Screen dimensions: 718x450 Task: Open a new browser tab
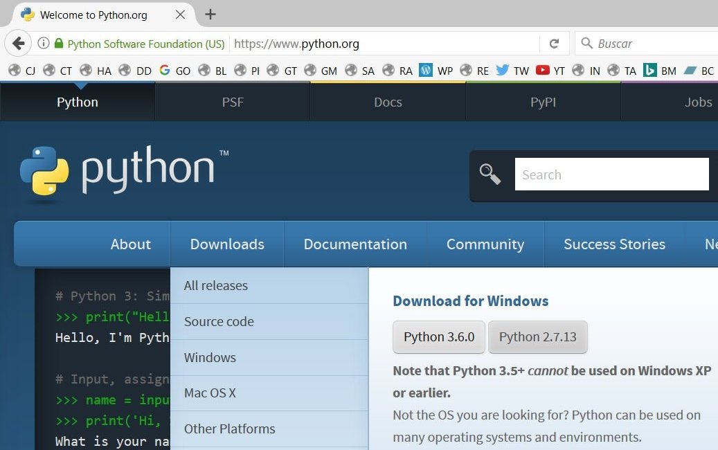[x=210, y=14]
